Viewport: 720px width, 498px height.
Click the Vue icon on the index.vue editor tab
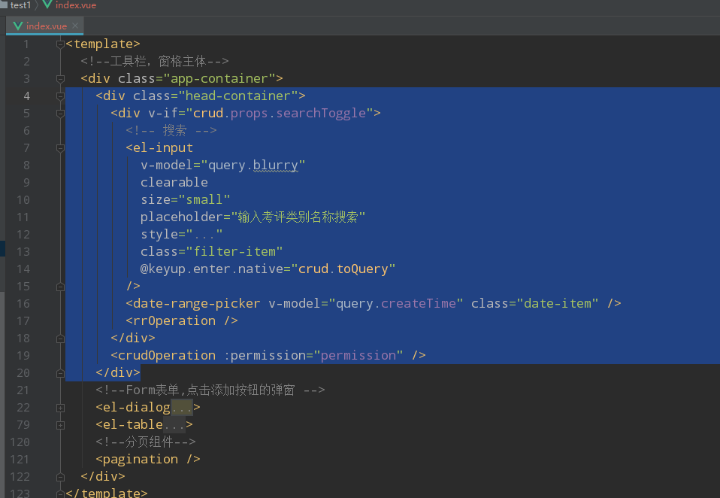coord(18,25)
